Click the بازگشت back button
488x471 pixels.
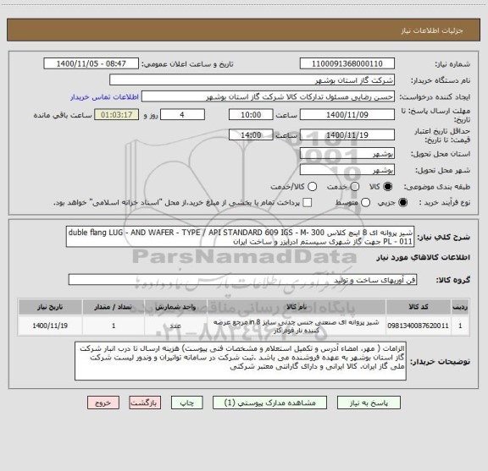coord(145,403)
